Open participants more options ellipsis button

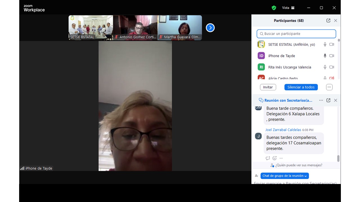(x=329, y=87)
